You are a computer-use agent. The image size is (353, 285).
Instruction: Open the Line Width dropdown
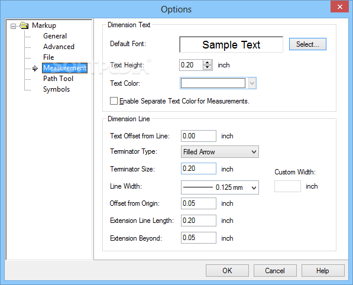click(220, 187)
